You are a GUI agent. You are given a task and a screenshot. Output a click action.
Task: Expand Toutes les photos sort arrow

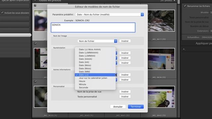(x=175, y=1)
